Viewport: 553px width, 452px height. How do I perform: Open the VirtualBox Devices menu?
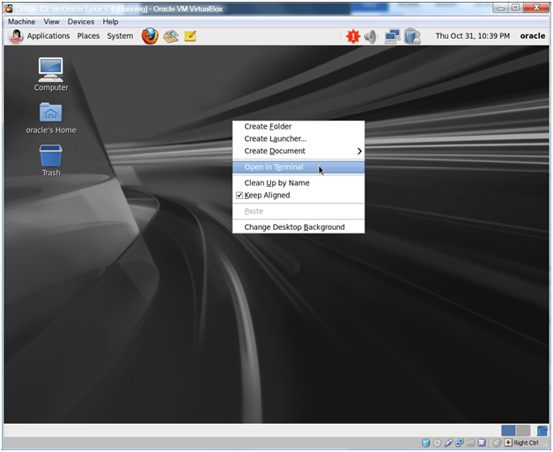[80, 21]
